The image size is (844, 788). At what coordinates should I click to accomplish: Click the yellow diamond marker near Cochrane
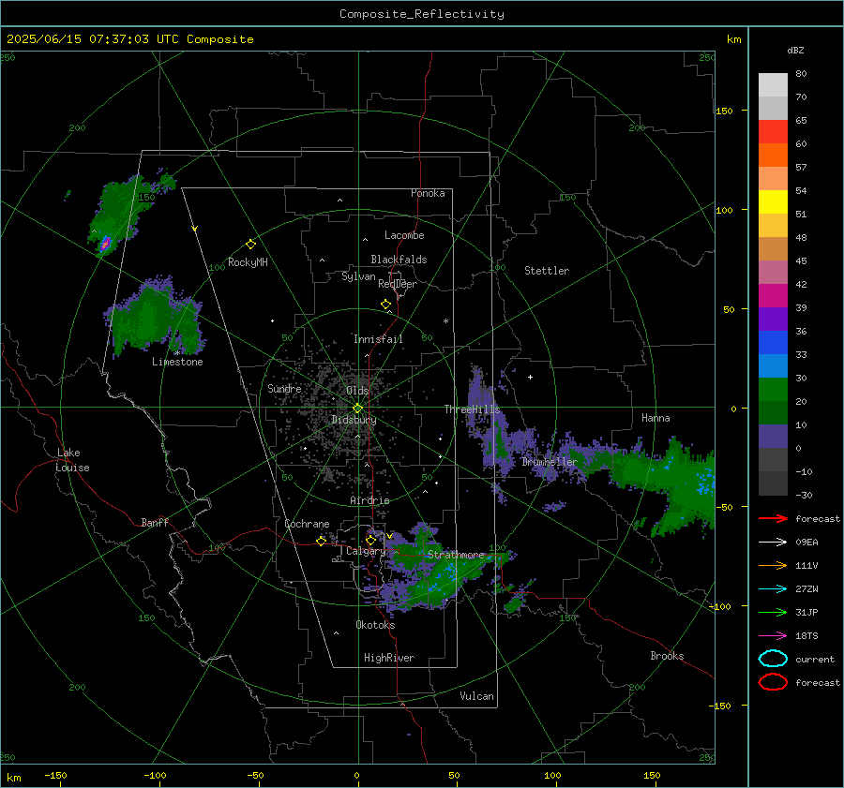click(321, 541)
